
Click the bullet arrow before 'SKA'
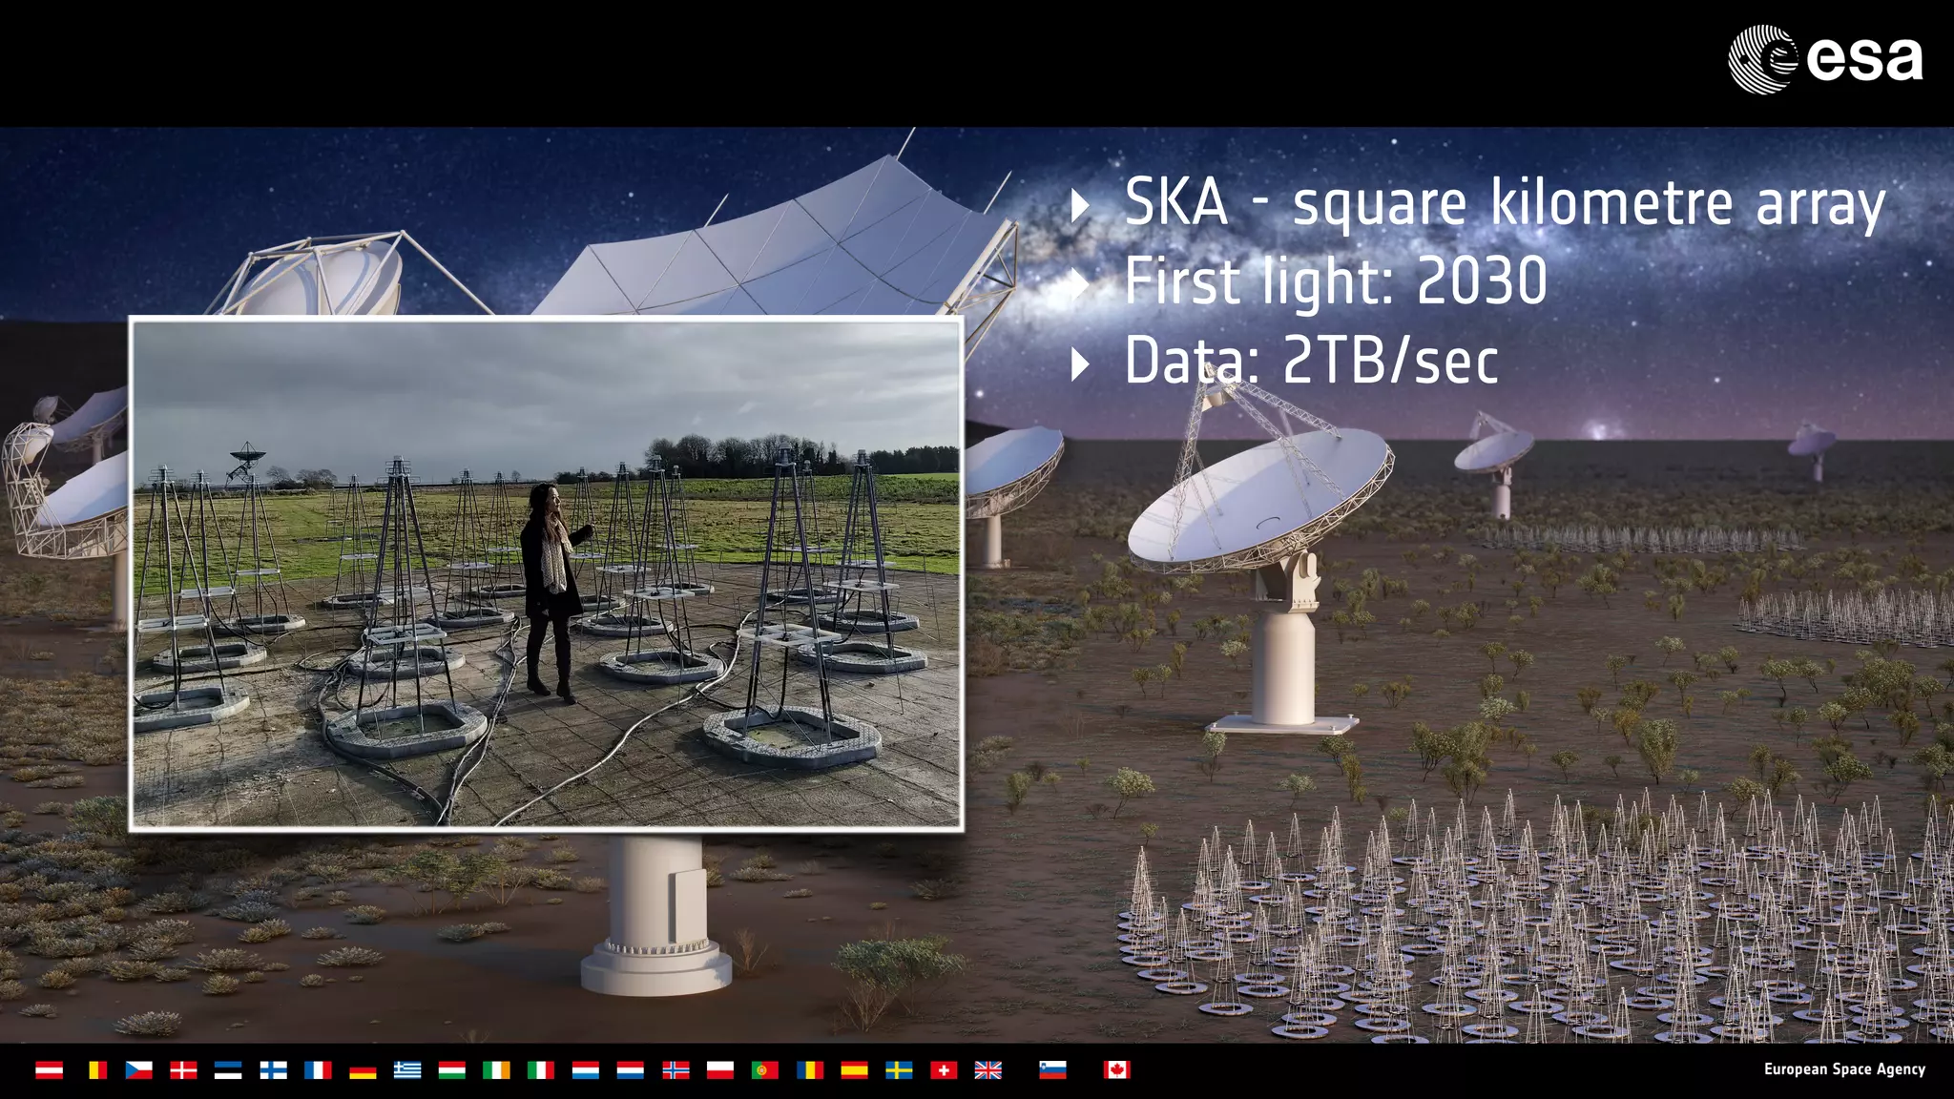tap(1080, 205)
